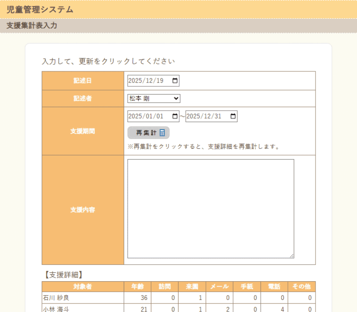
Task: Select the 石川 紗良 row name cell
Action: [83, 298]
